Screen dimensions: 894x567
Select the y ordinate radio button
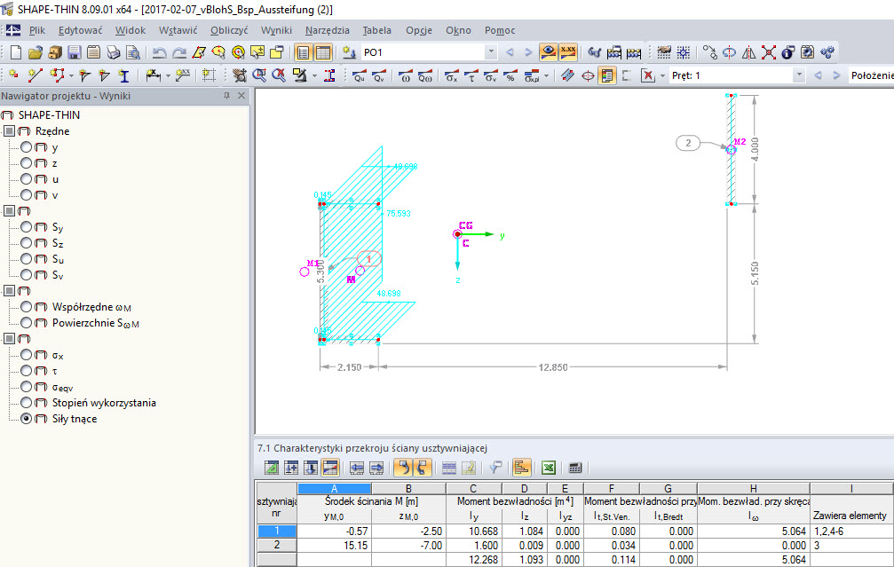click(27, 147)
